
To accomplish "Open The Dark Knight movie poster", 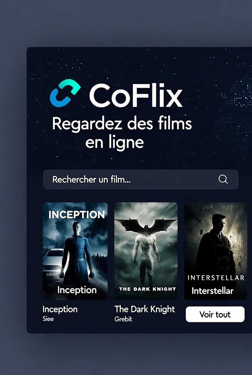I will (x=146, y=251).
